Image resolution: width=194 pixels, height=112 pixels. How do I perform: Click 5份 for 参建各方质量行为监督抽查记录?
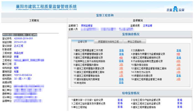[178, 54]
